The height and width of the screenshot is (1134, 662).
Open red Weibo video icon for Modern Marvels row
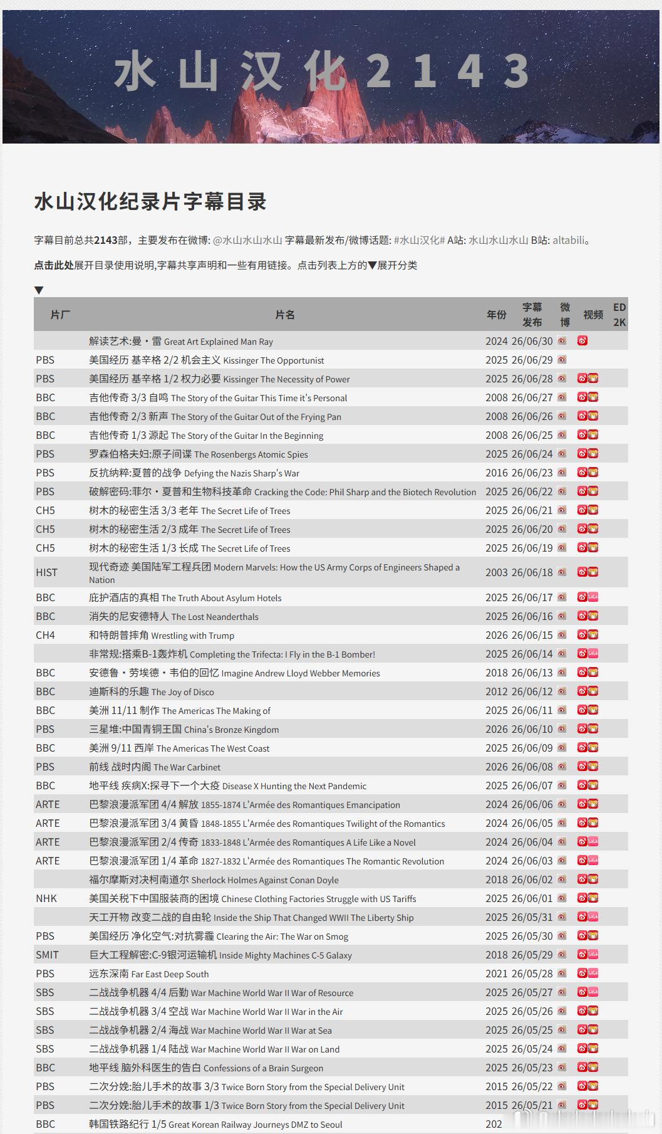coord(582,572)
